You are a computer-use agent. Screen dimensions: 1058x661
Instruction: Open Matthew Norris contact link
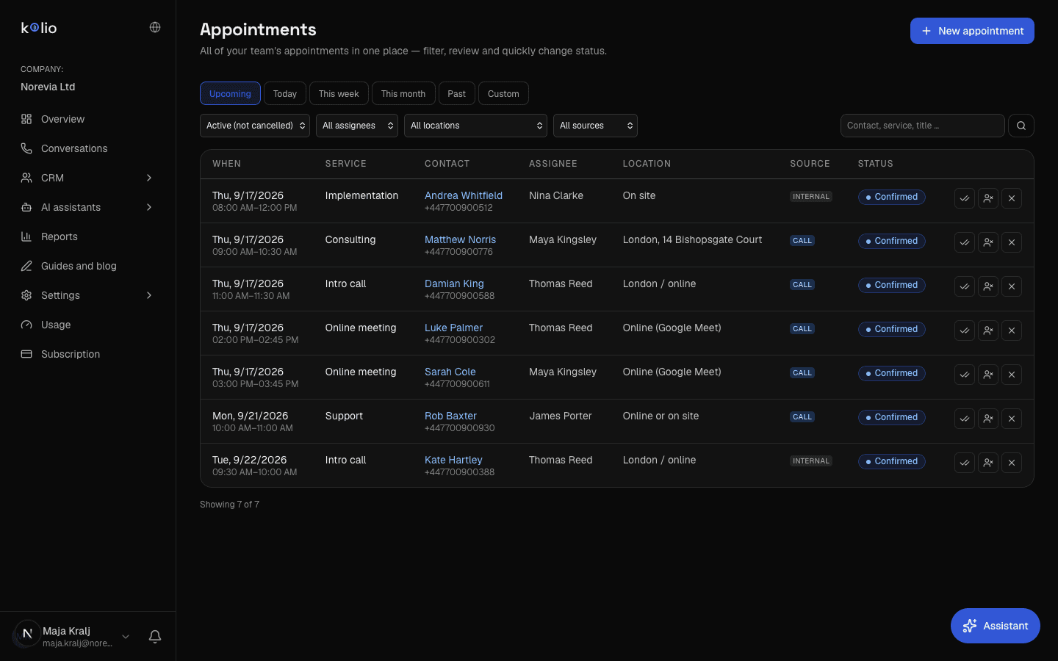460,239
